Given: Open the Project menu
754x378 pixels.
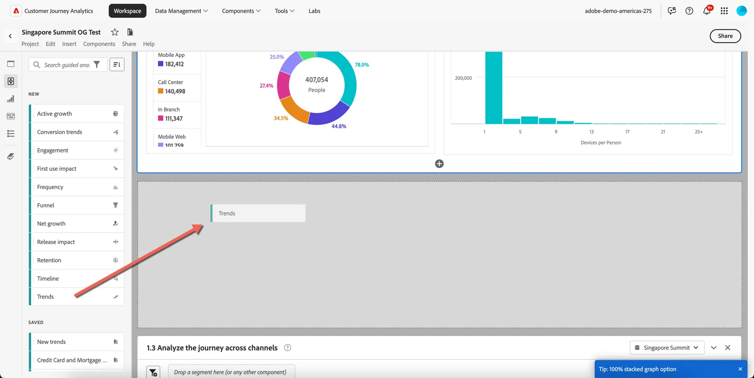Looking at the screenshot, I should click(30, 44).
